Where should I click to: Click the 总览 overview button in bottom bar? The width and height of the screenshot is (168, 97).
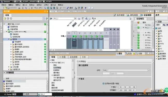point(30,94)
